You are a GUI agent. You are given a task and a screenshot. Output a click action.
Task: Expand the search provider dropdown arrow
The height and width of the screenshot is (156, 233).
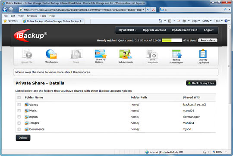[229, 9]
